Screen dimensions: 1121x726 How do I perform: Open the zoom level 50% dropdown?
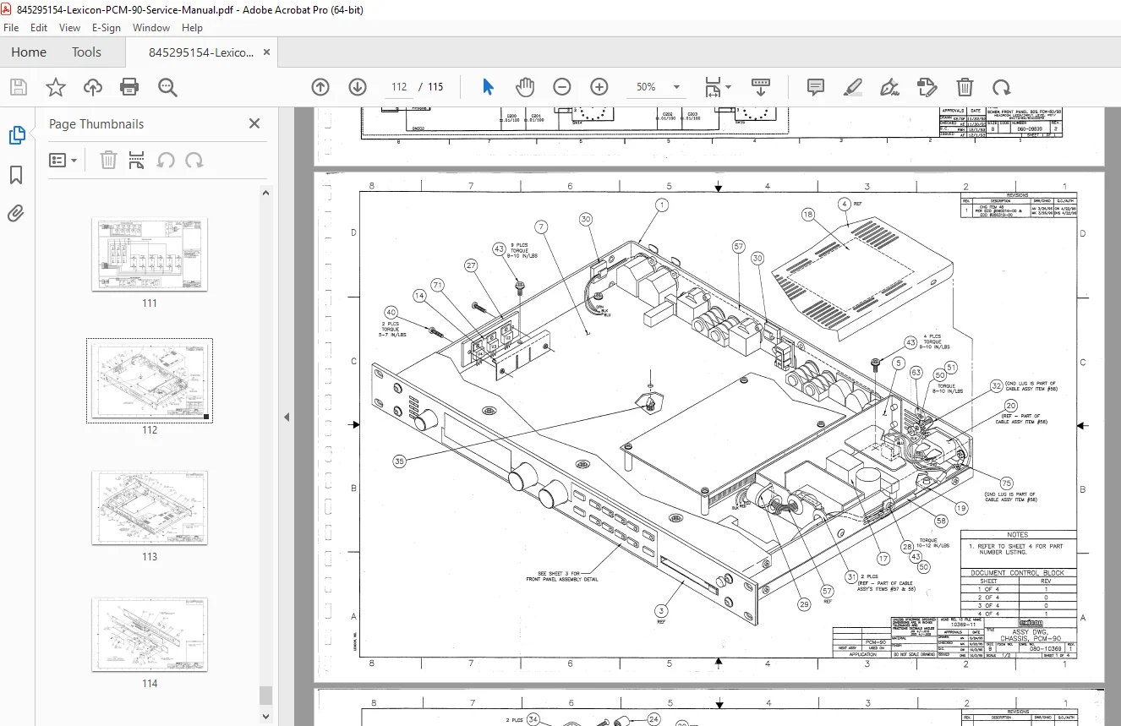tap(657, 87)
